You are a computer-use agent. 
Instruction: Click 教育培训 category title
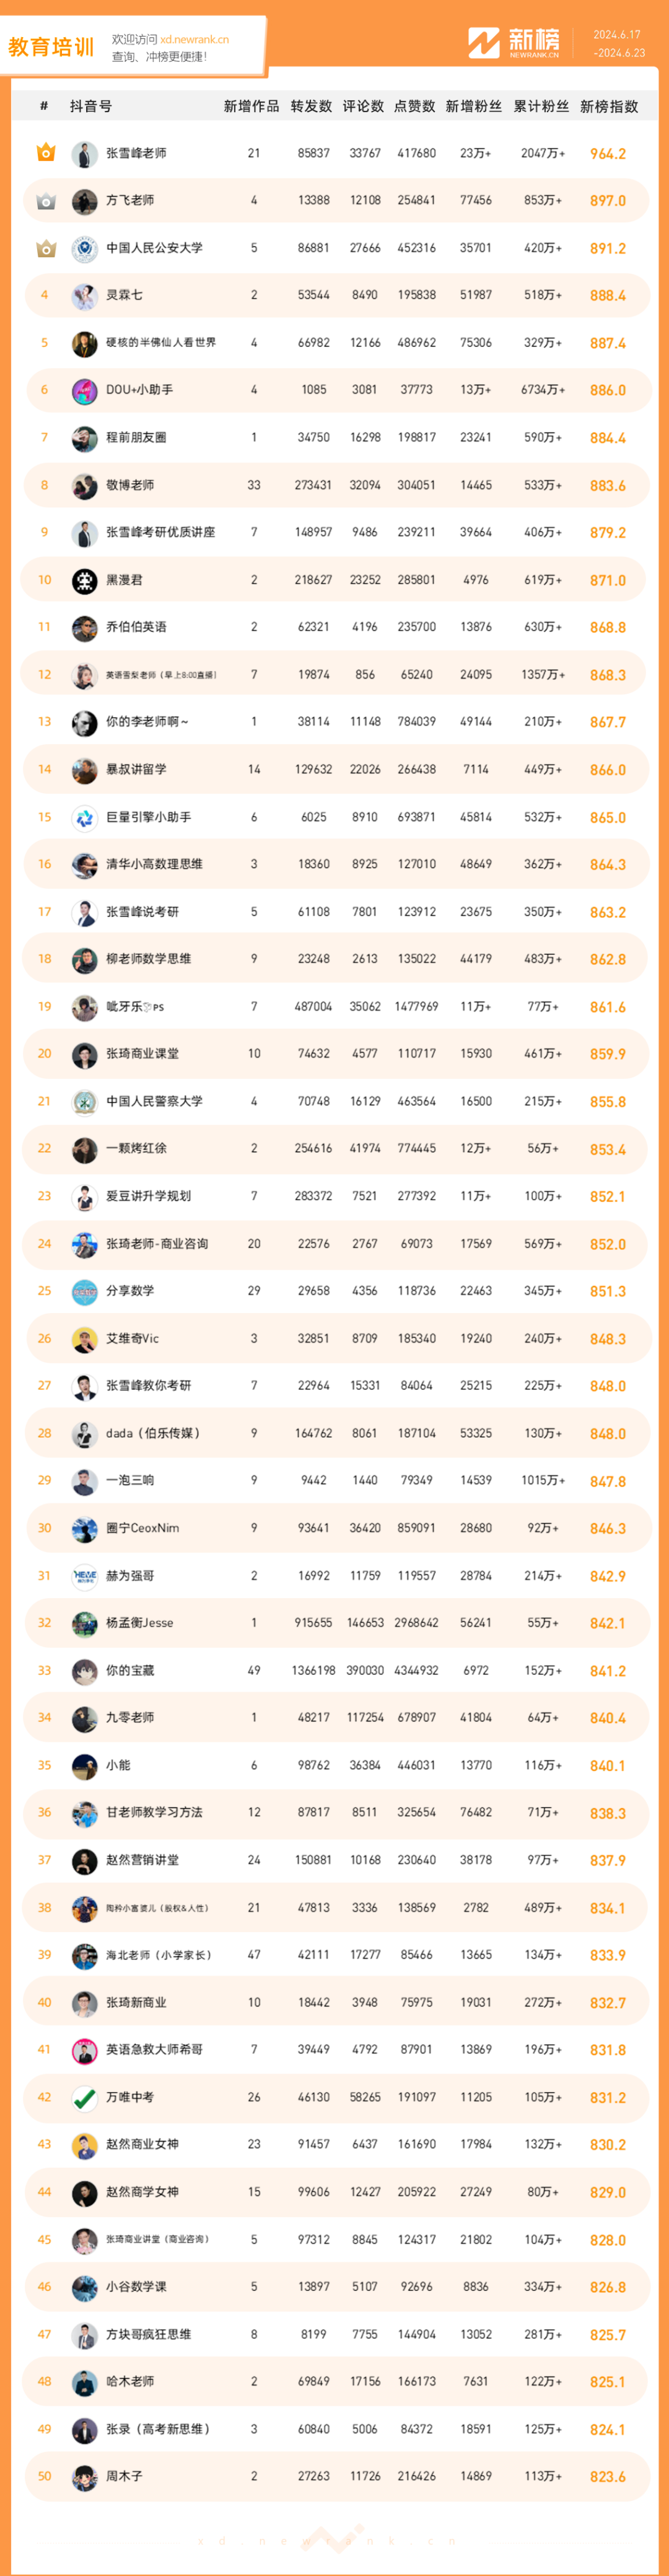pyautogui.click(x=51, y=47)
